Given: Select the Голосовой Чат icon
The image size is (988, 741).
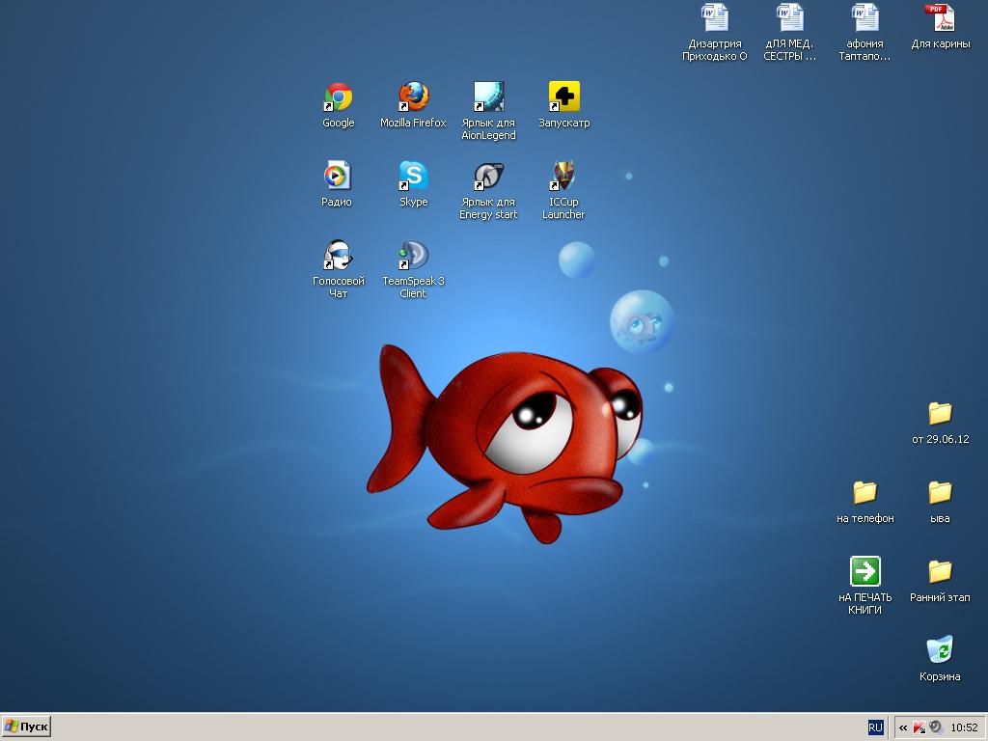Looking at the screenshot, I should coord(338,256).
